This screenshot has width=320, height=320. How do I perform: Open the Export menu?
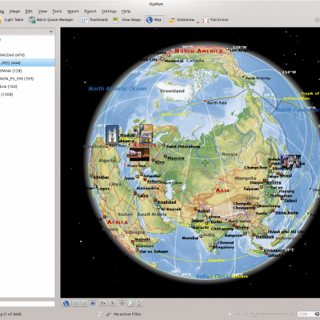pos(90,11)
